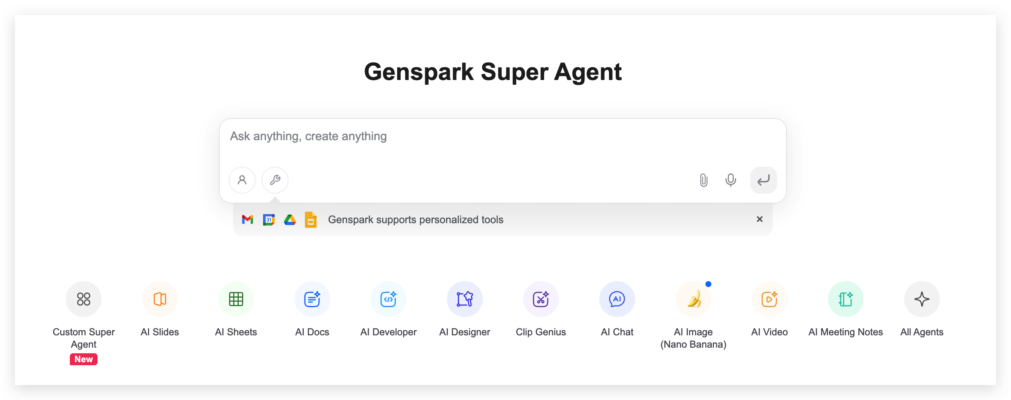Launch the AI Developer agent
Viewport: 1011px width, 400px height.
tap(388, 299)
